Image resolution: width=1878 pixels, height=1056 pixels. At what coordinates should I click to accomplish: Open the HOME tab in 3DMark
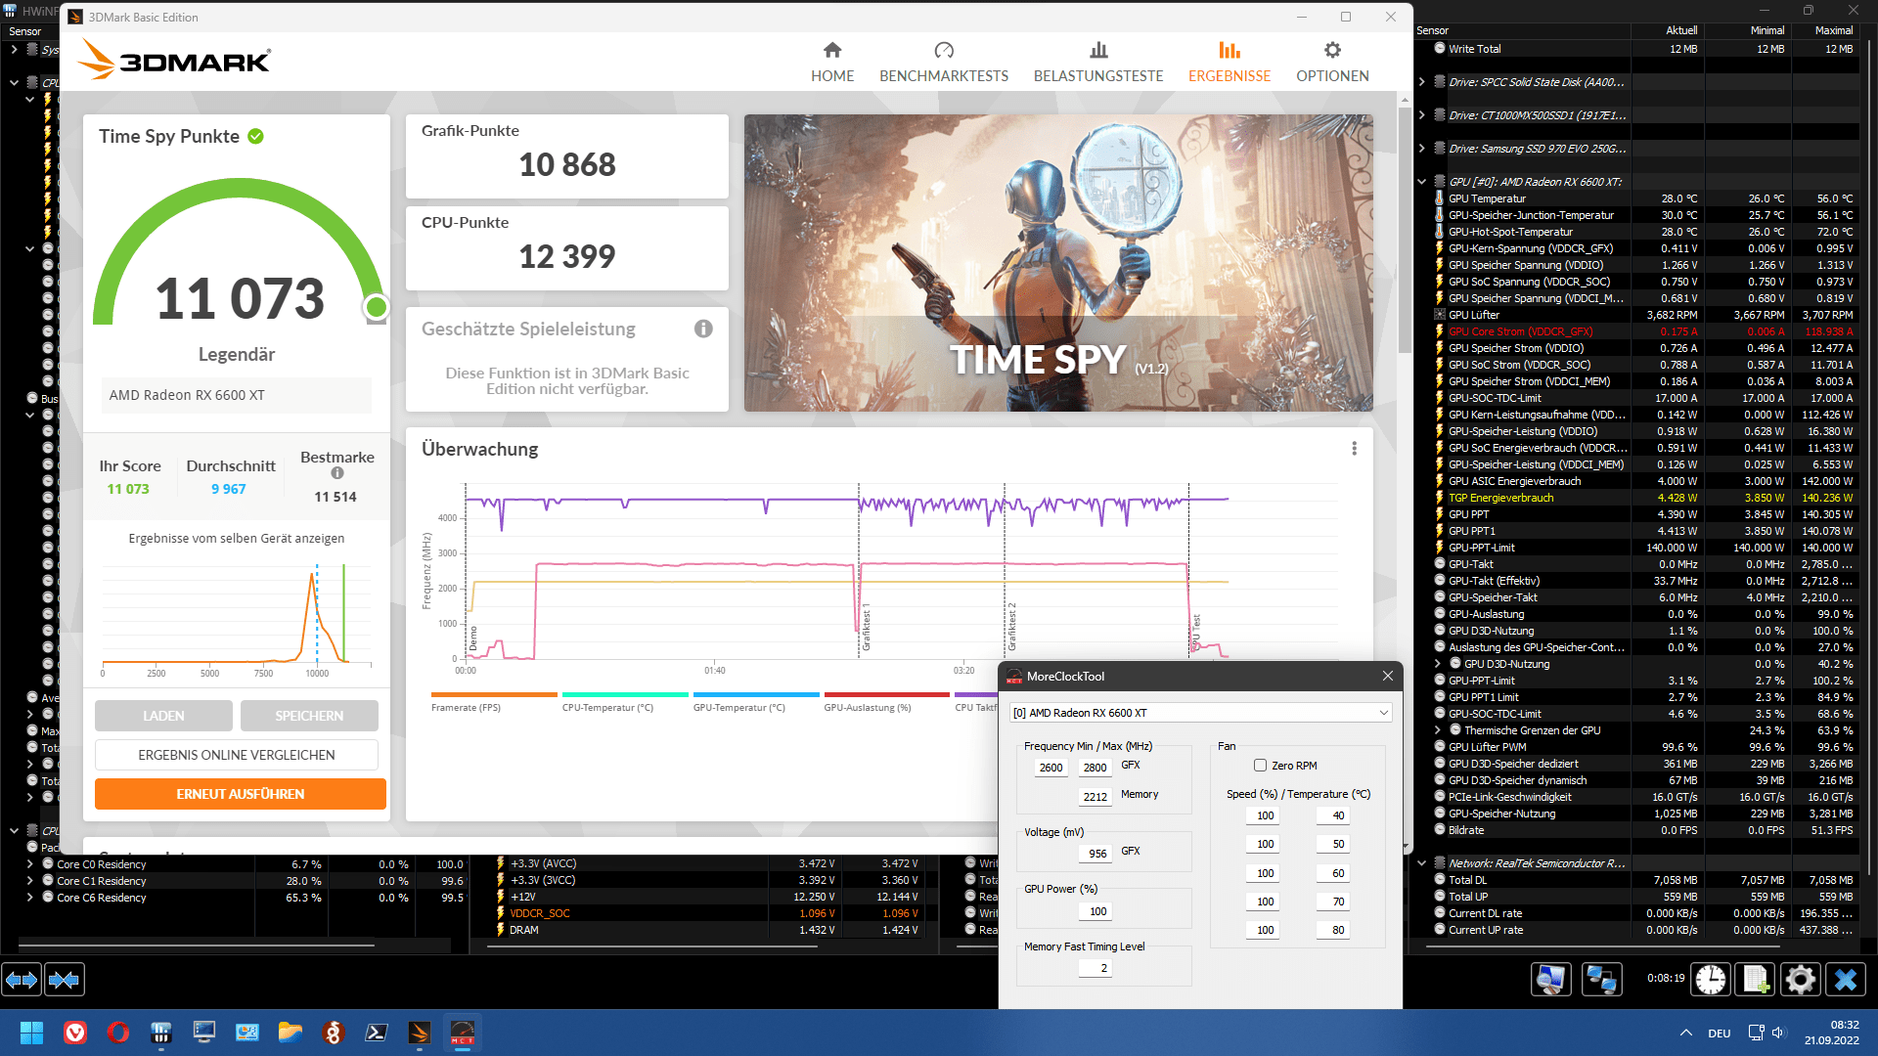(x=832, y=62)
